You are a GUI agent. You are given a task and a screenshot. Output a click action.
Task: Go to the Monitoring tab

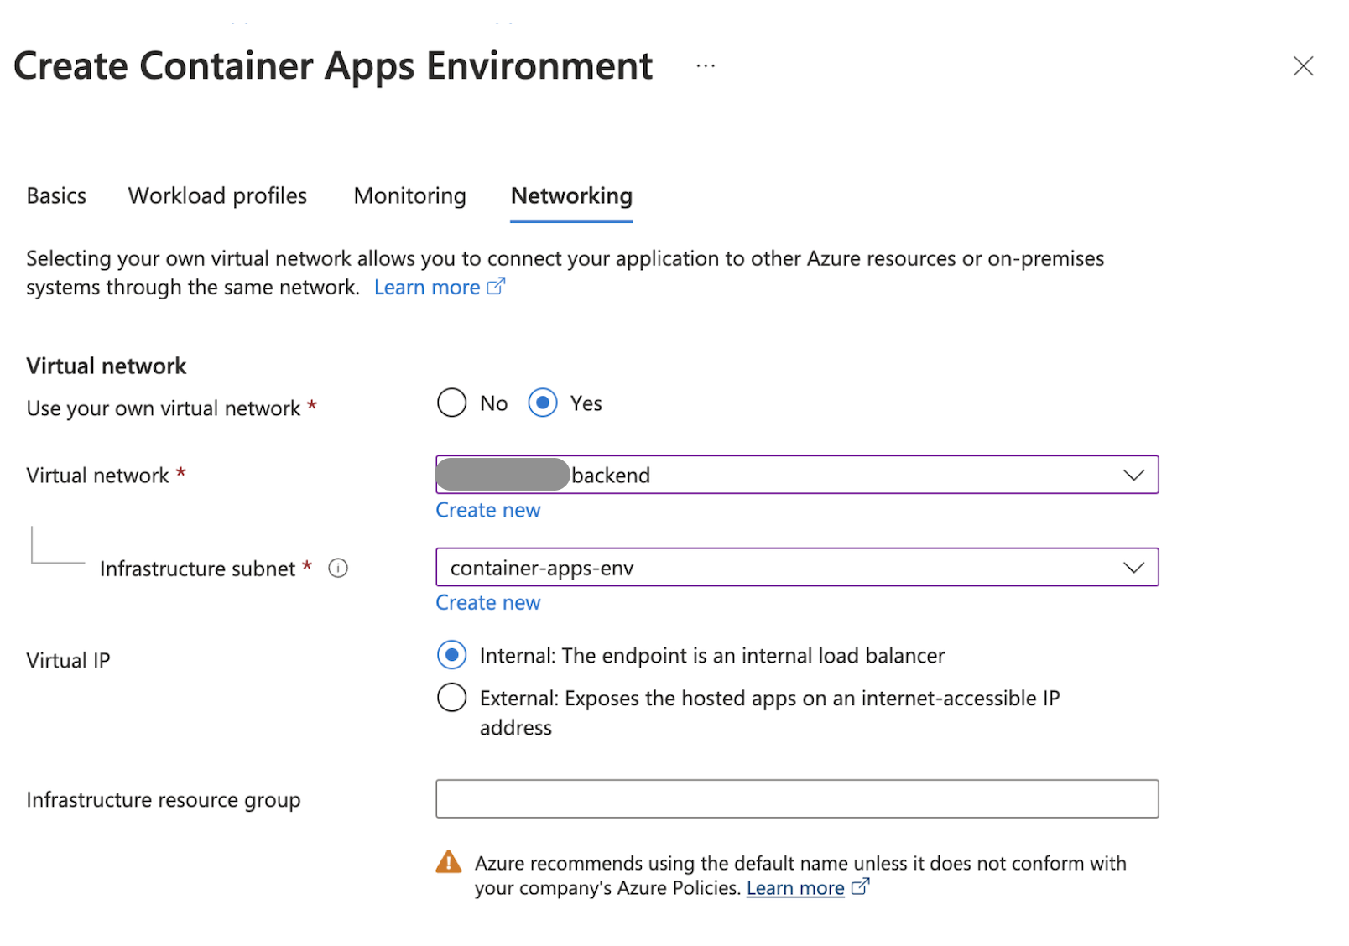pyautogui.click(x=409, y=196)
